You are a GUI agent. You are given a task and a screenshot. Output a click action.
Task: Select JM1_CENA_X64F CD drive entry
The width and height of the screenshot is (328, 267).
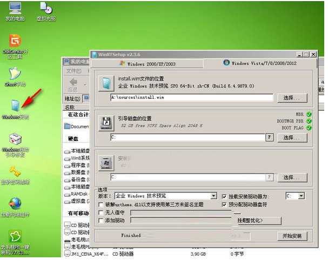point(86,254)
